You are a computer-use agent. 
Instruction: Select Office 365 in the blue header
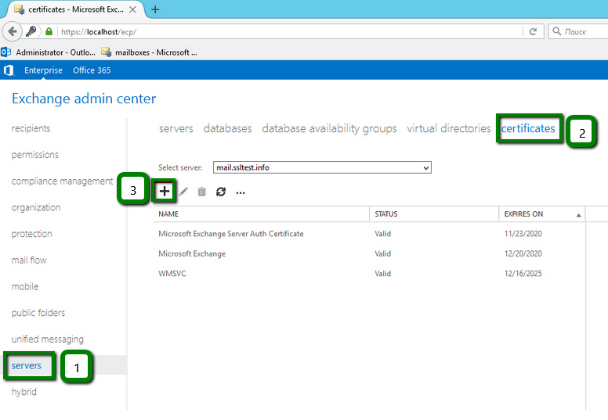coord(92,70)
